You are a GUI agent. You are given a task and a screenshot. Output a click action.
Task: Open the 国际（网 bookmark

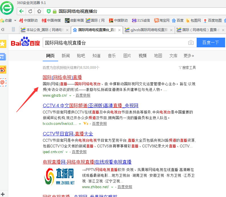[x=95, y=21]
